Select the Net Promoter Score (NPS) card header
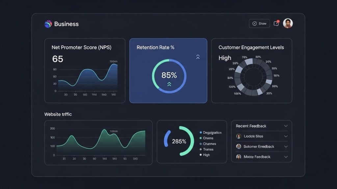337x189 pixels. click(81, 47)
